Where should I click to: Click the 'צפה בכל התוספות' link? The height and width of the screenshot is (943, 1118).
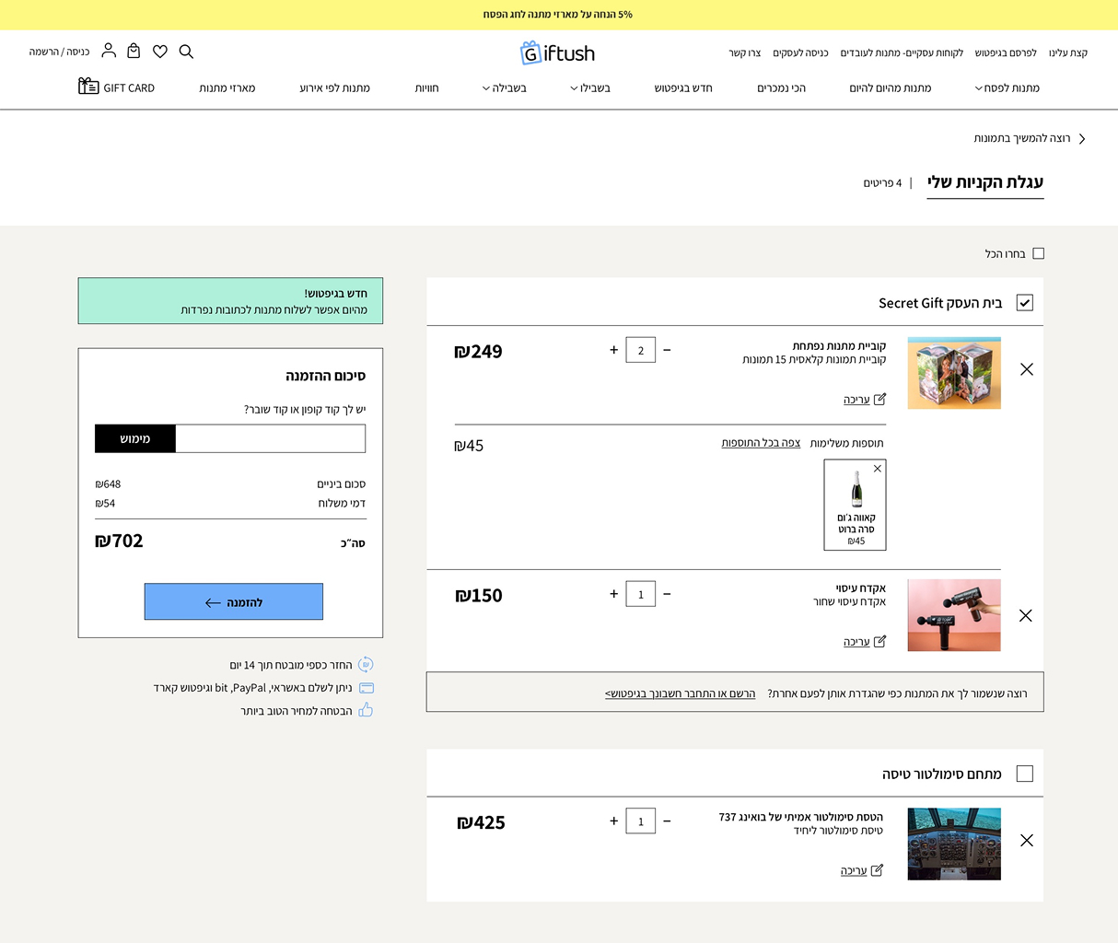pyautogui.click(x=761, y=443)
